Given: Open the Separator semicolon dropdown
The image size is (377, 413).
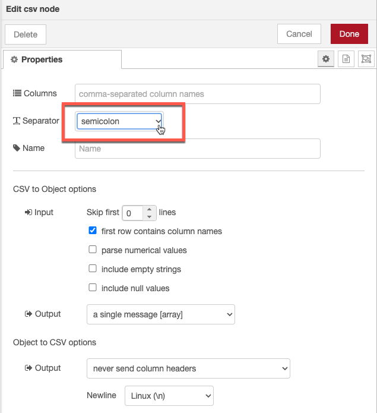Looking at the screenshot, I should [119, 121].
